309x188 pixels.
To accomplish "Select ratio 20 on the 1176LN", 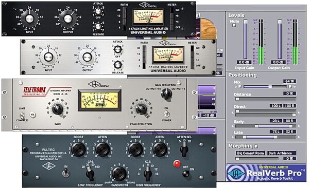I will point(125,10).
